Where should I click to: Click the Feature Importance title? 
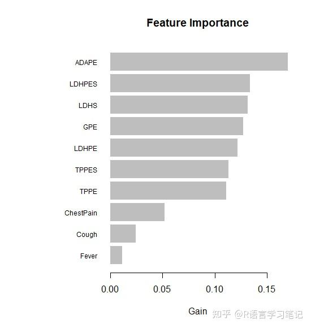click(x=198, y=23)
